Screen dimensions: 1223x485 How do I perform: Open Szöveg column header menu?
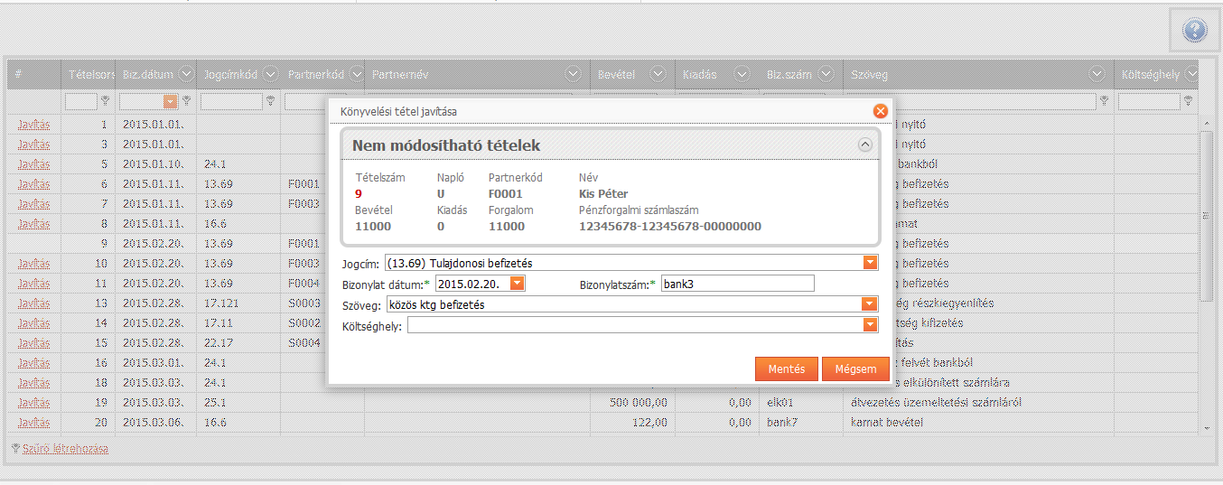[x=1097, y=74]
